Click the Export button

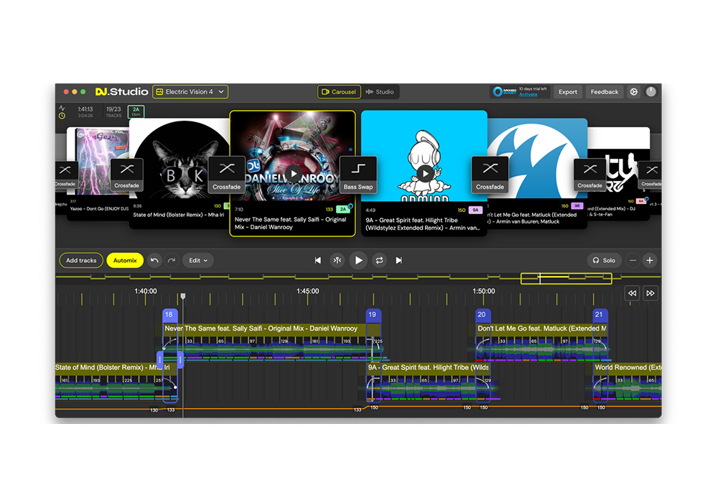(568, 92)
